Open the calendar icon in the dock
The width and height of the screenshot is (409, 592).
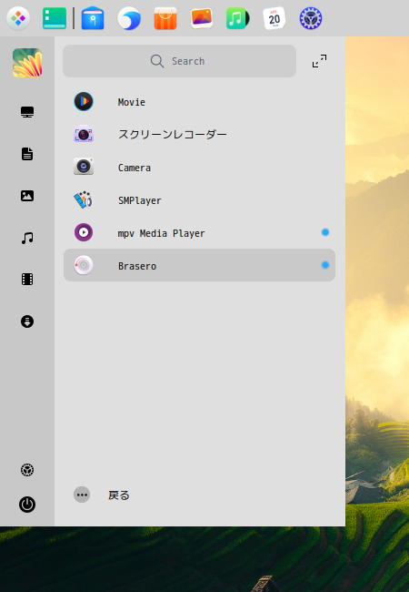[x=274, y=18]
